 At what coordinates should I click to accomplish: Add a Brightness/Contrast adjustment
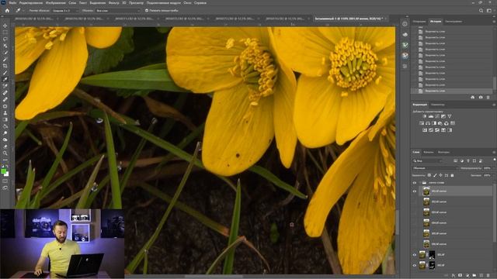[x=425, y=116]
